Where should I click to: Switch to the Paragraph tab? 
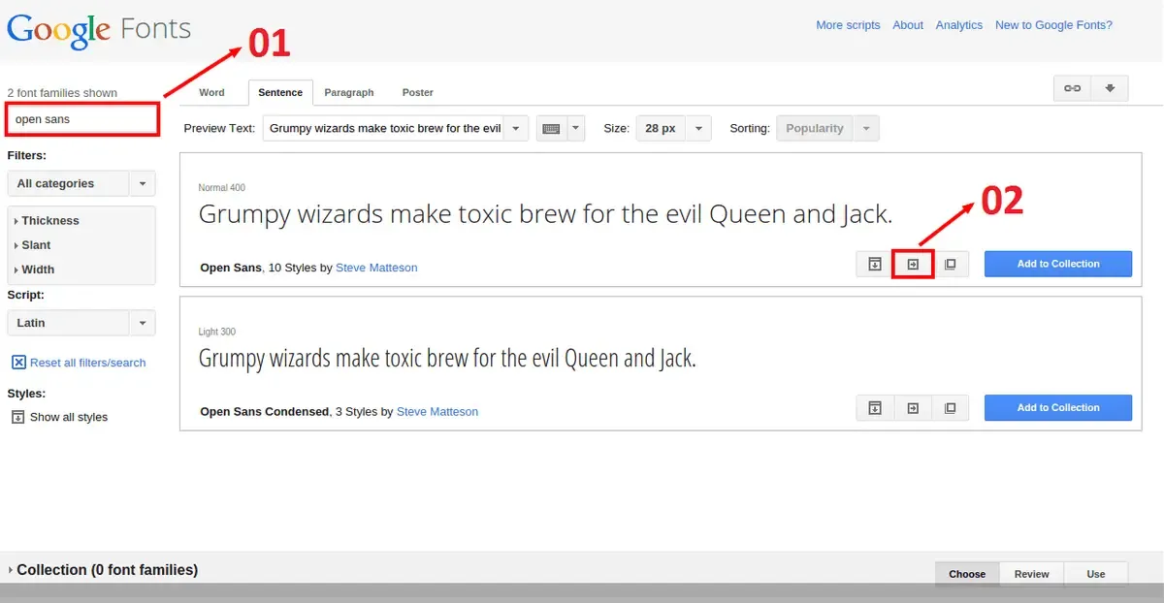pyautogui.click(x=349, y=92)
